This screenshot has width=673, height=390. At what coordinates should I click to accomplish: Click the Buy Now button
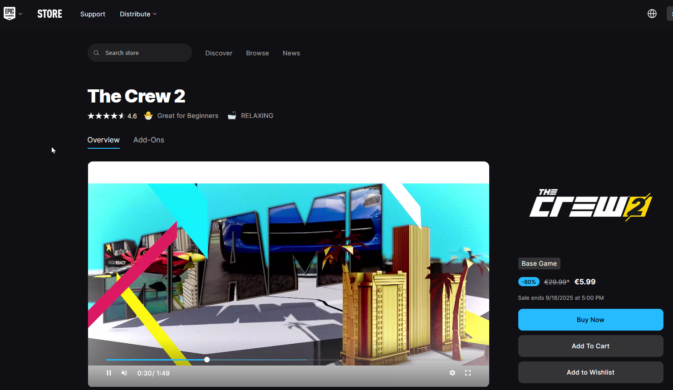point(590,320)
